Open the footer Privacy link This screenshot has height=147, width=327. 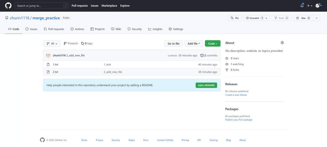tap(99, 140)
